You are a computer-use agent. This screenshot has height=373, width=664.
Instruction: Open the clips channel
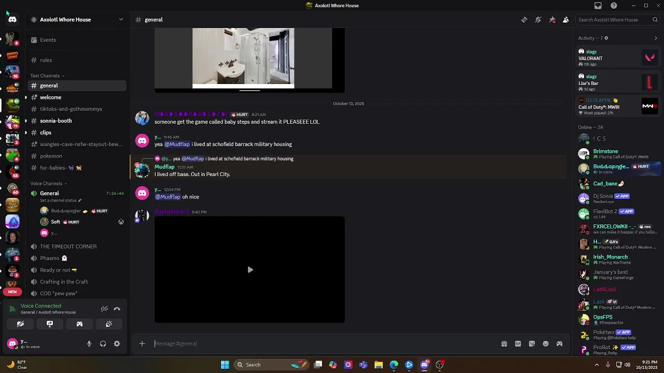(77, 133)
